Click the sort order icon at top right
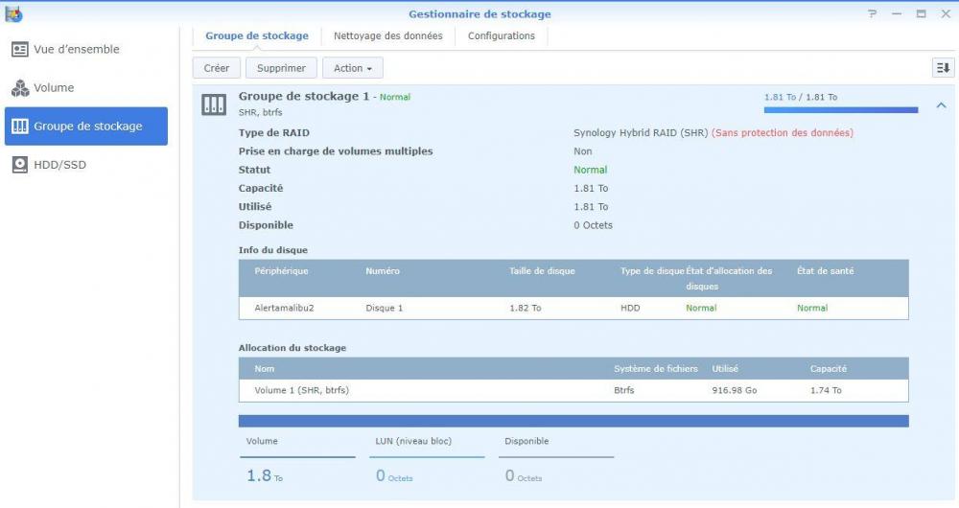 click(x=943, y=68)
